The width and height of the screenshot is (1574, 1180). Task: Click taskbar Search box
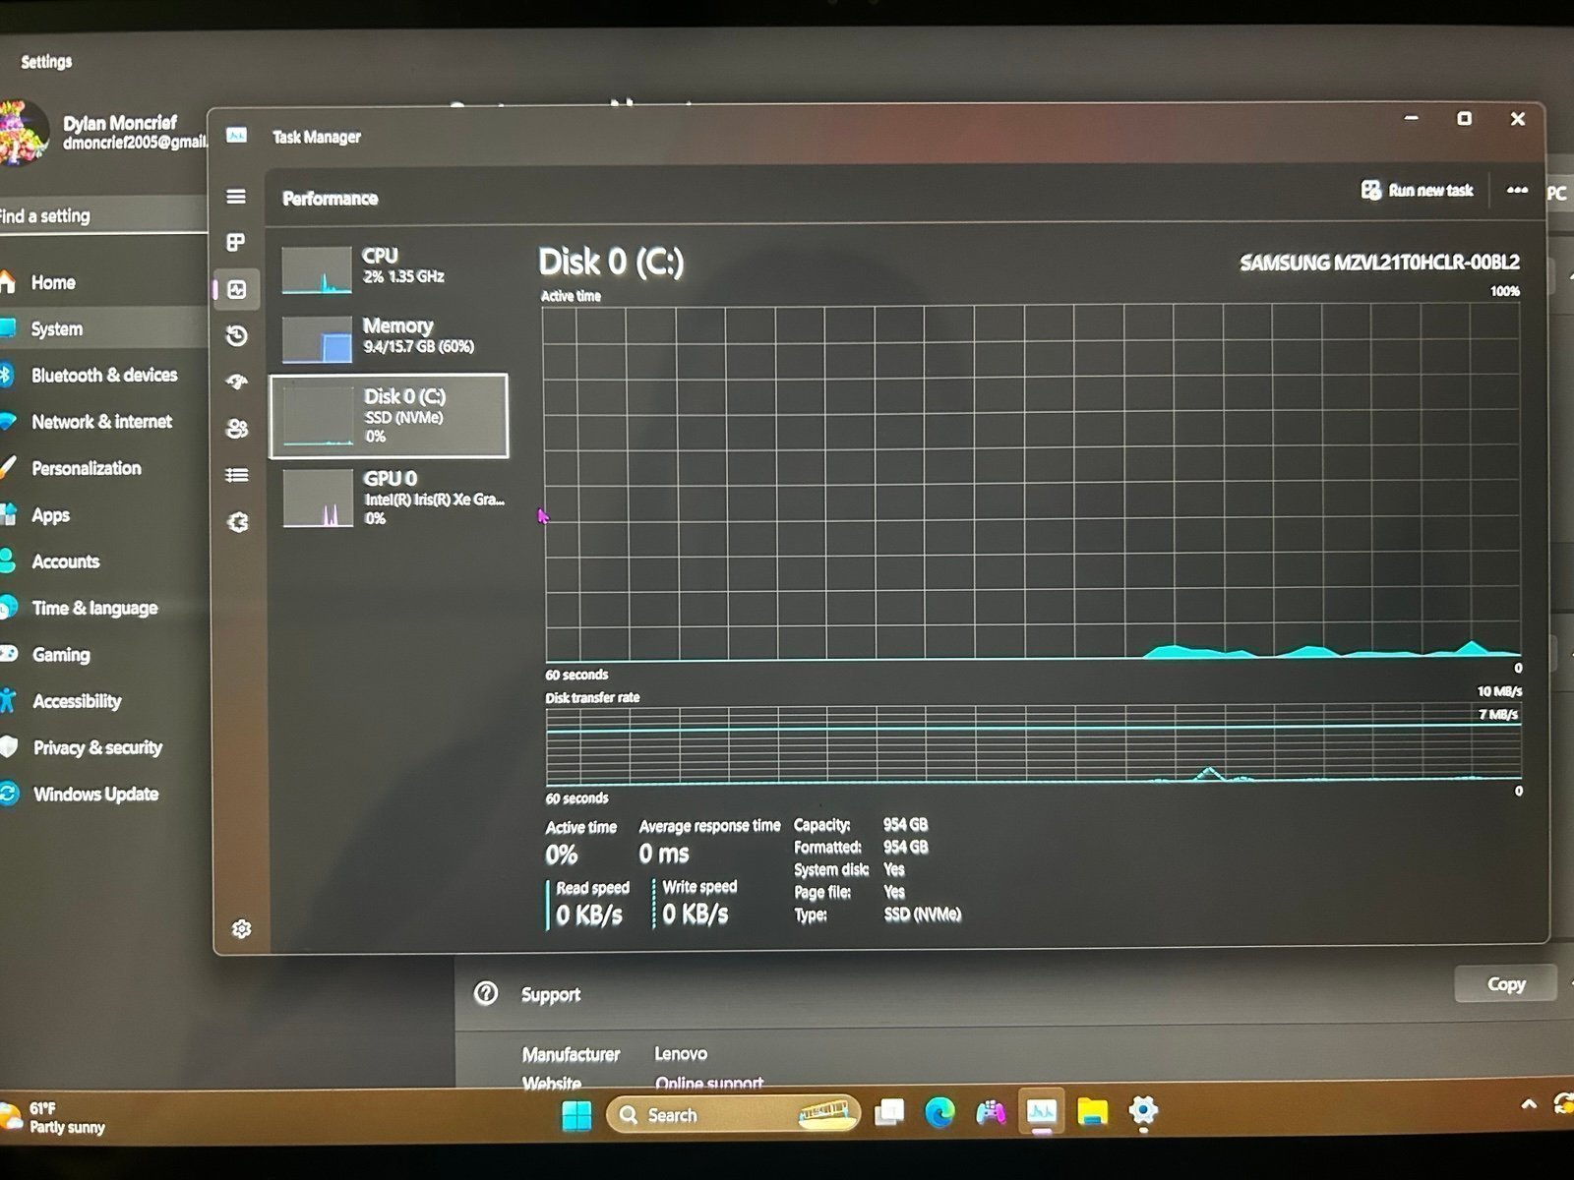click(x=733, y=1114)
